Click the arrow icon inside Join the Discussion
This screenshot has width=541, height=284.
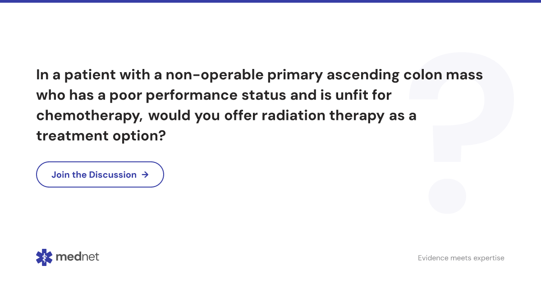pos(145,174)
